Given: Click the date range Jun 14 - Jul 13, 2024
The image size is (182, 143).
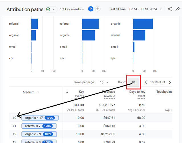Looking at the screenshot, I should pyautogui.click(x=142, y=9).
